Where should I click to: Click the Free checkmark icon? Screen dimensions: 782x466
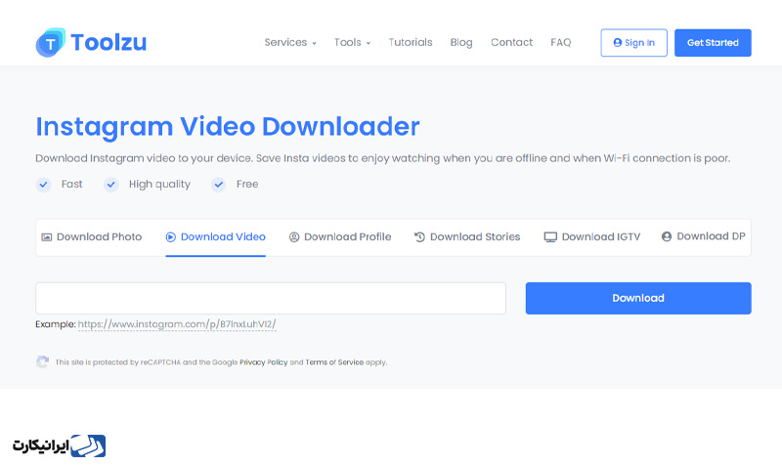(x=218, y=185)
